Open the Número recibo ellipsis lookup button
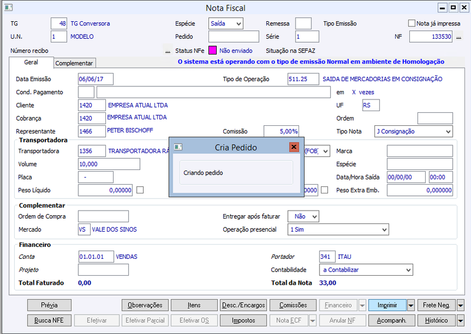Image resolution: width=471 pixels, height=334 pixels. (x=168, y=51)
